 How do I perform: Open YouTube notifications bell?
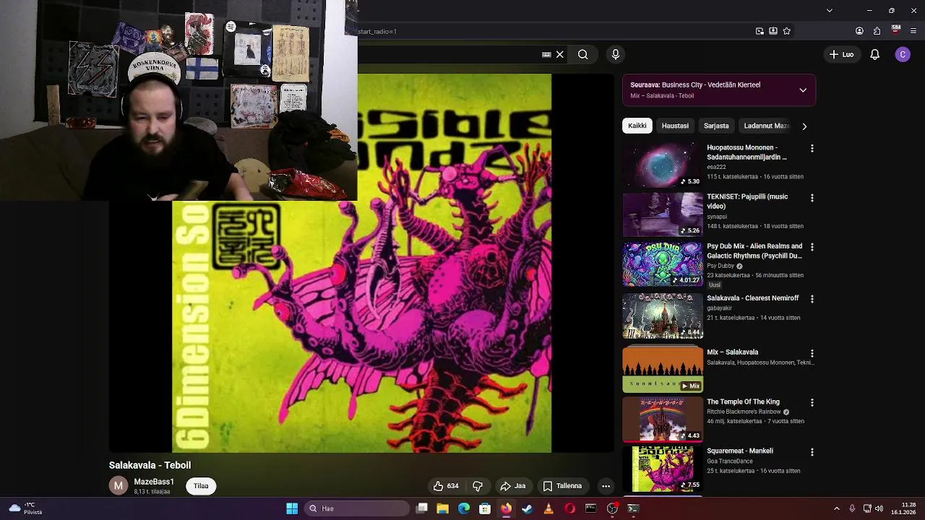coord(874,54)
